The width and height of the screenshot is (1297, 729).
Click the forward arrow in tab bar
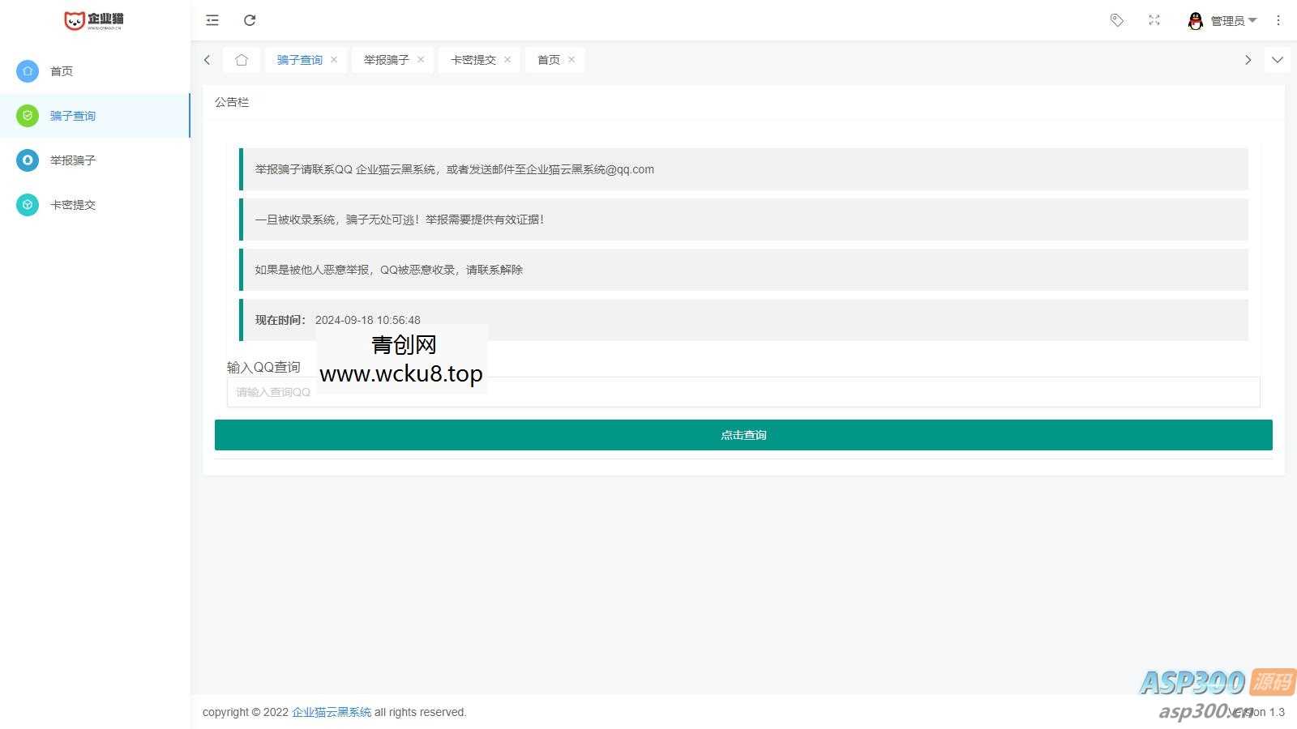coord(1248,59)
